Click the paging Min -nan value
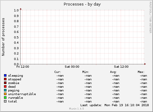The image size is (153, 112). (88, 90)
